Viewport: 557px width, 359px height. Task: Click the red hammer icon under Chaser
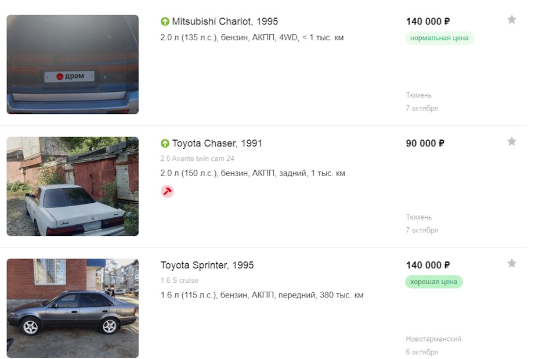pyautogui.click(x=167, y=191)
